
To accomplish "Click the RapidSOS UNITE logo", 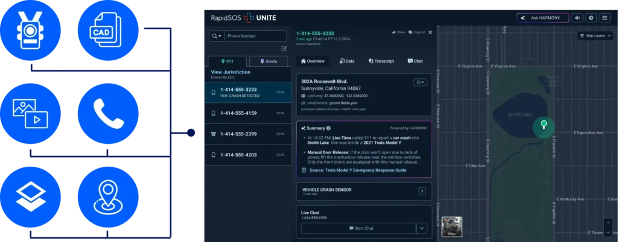I will tap(243, 17).
